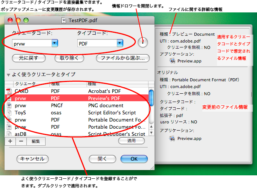Open the creator code history dropdown arrow
The height and width of the screenshot is (190, 257).
(x=55, y=43)
